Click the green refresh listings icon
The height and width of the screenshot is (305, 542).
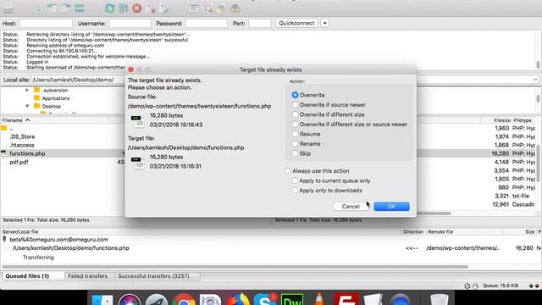pyautogui.click(x=109, y=8)
